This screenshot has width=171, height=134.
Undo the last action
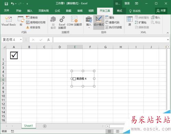click(x=12, y=4)
